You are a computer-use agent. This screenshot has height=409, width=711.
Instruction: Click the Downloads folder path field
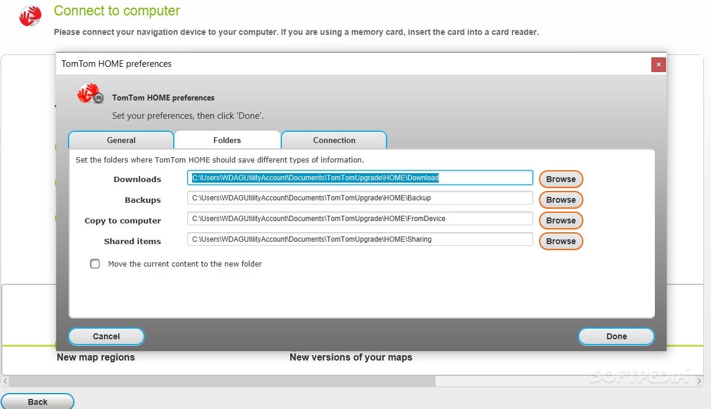coord(360,177)
